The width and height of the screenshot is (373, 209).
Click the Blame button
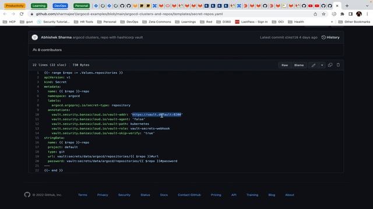pyautogui.click(x=299, y=65)
